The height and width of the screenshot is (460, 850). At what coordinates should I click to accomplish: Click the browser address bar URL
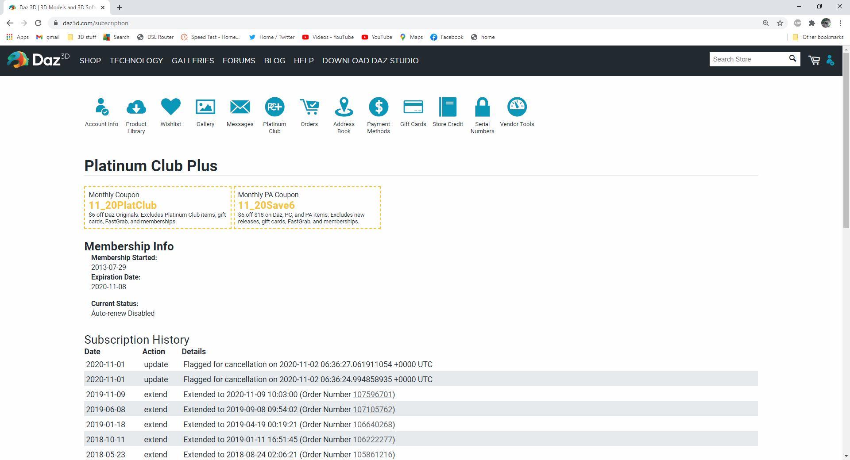96,23
